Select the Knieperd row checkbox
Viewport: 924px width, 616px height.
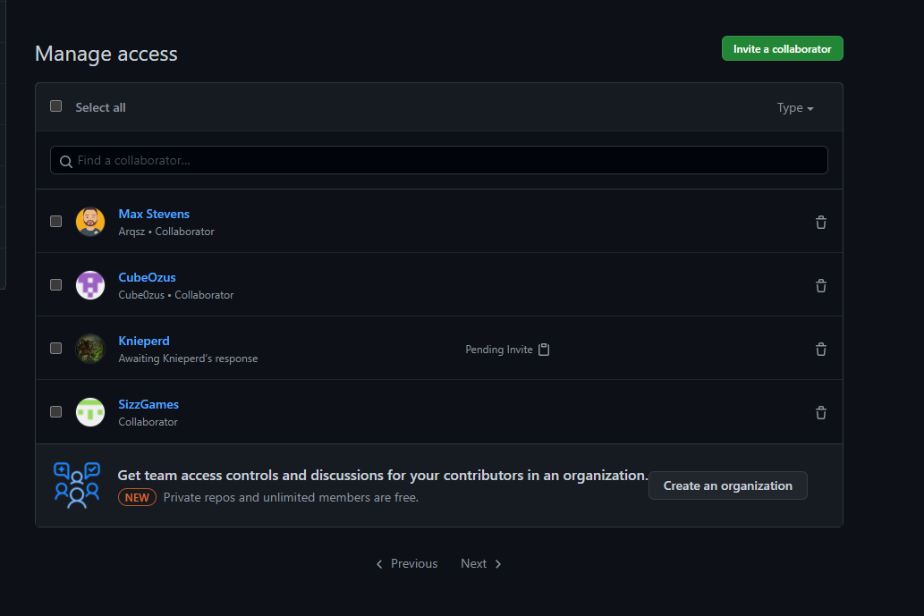point(56,348)
